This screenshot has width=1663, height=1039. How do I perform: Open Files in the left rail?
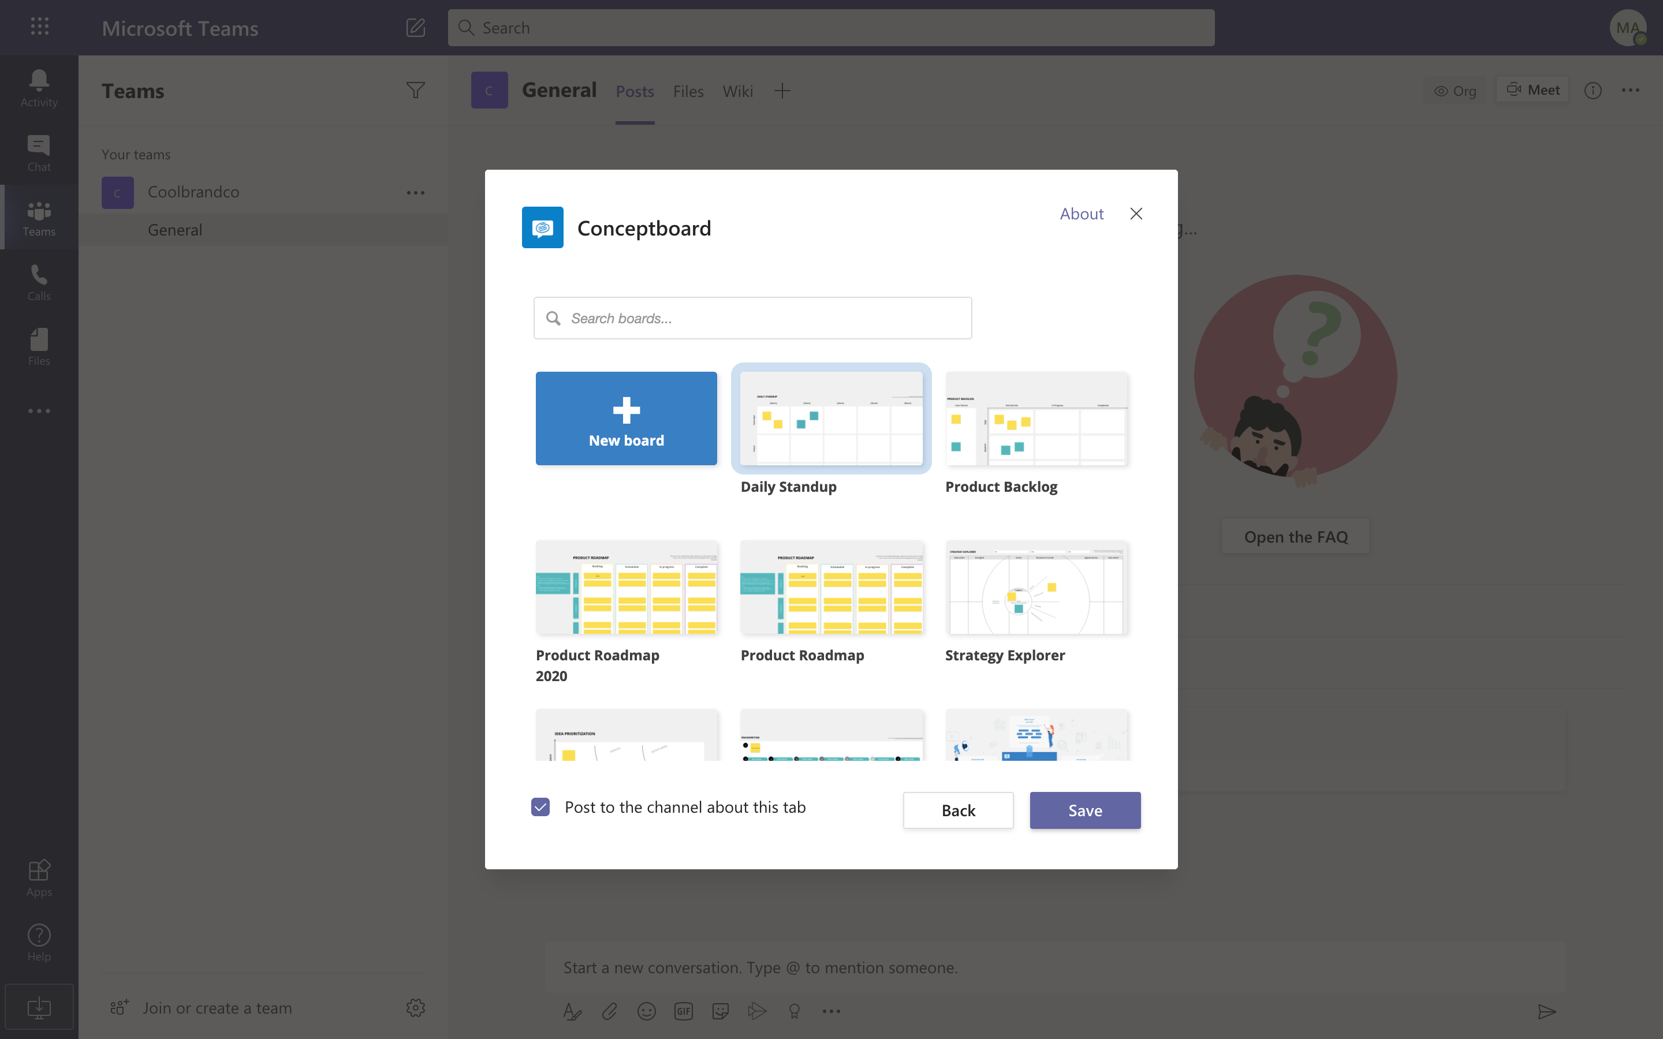39,347
